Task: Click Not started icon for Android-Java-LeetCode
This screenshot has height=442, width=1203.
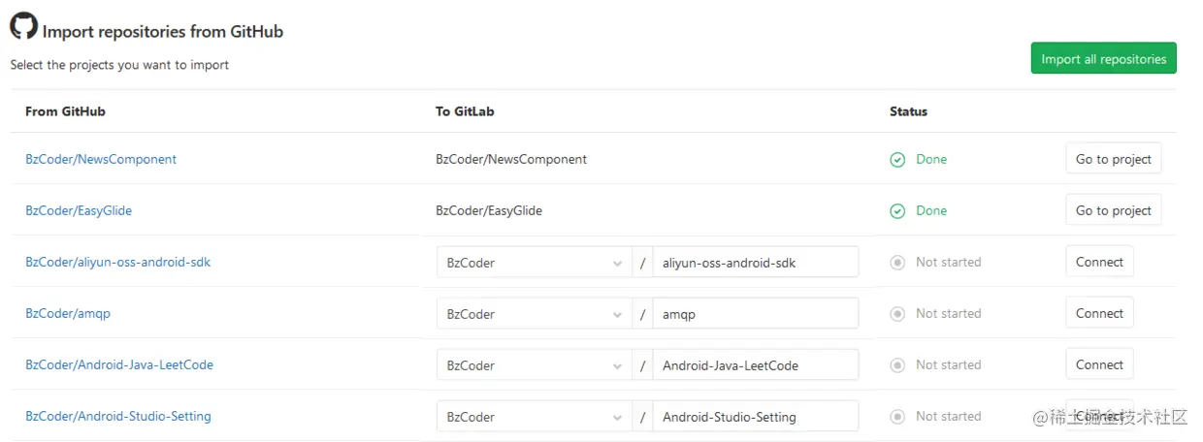Action: 897,365
